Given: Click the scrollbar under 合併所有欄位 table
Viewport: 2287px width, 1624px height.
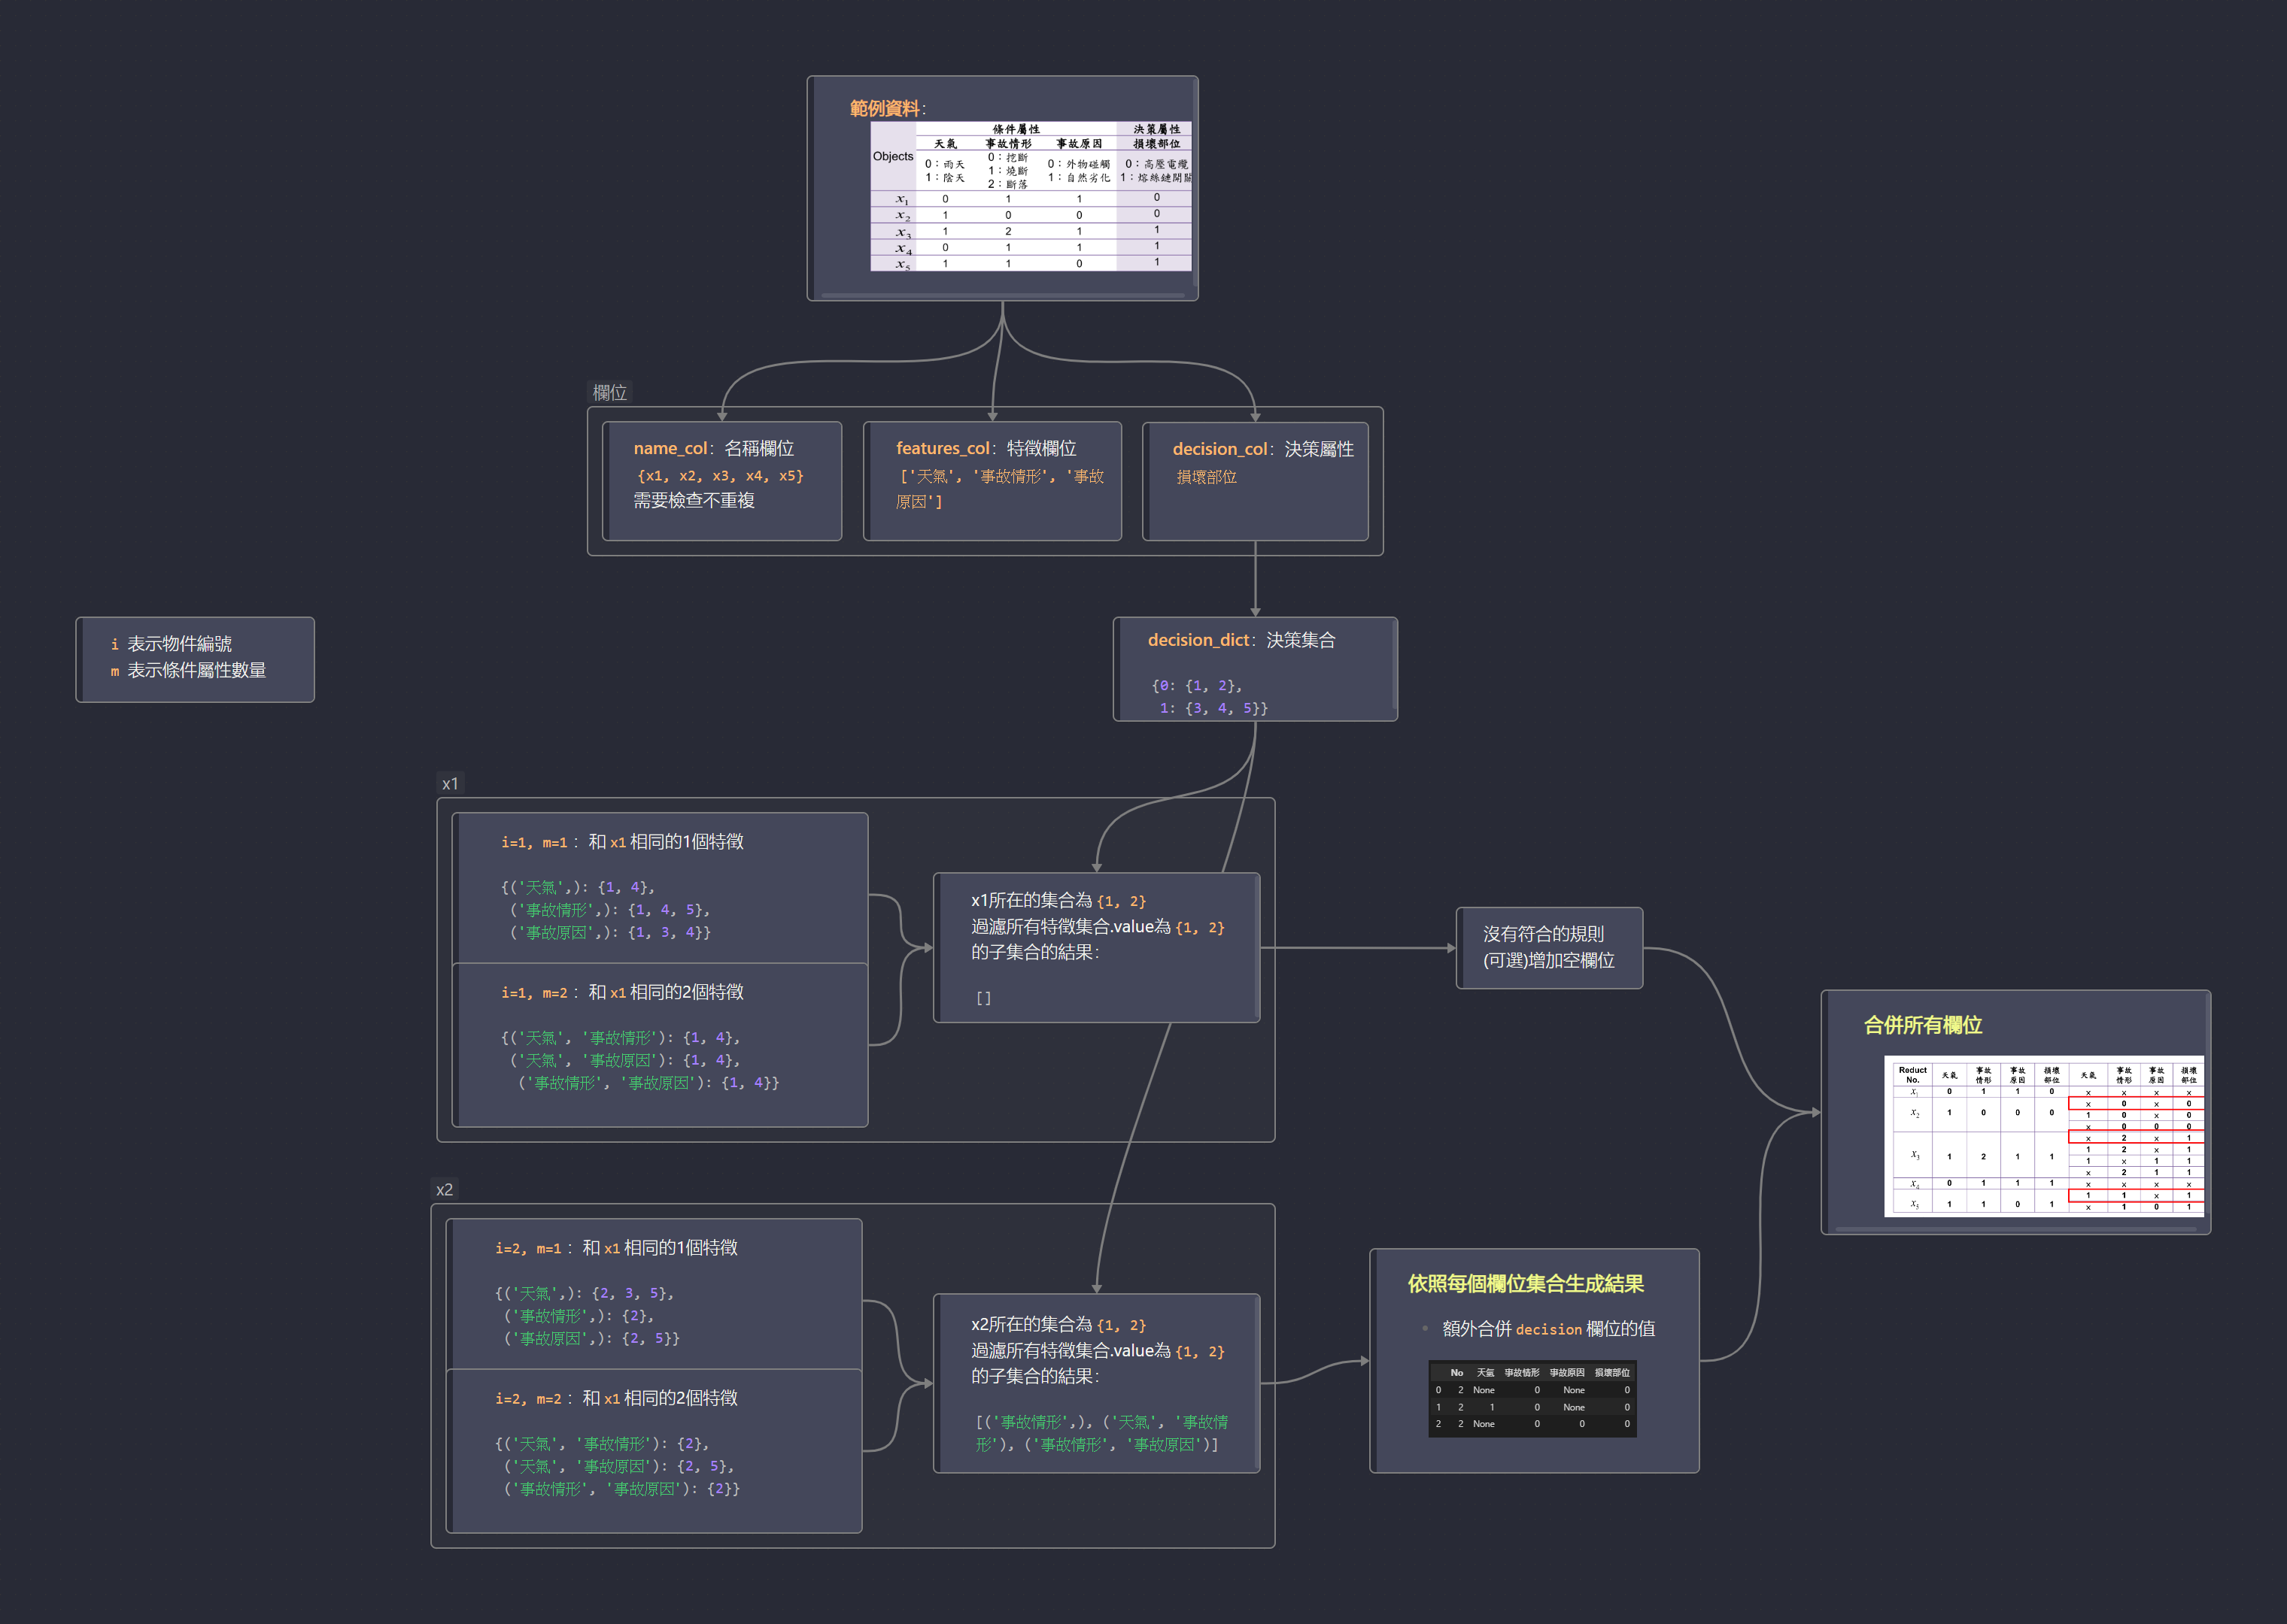Looking at the screenshot, I should point(2016,1229).
